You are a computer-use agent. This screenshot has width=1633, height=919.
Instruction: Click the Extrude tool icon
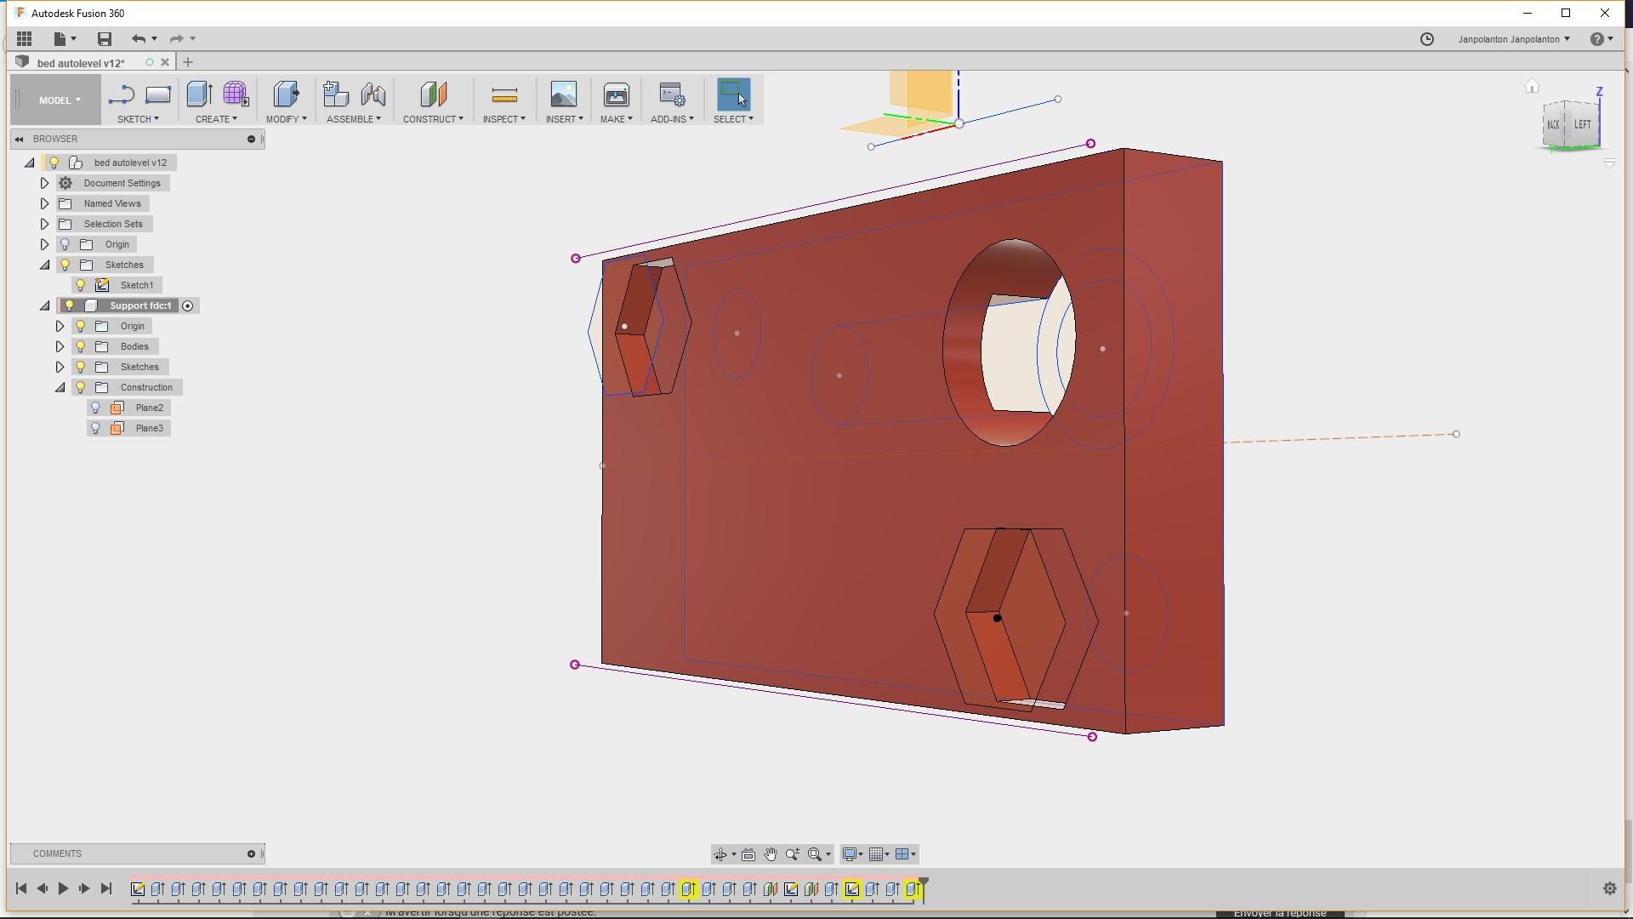pos(199,94)
